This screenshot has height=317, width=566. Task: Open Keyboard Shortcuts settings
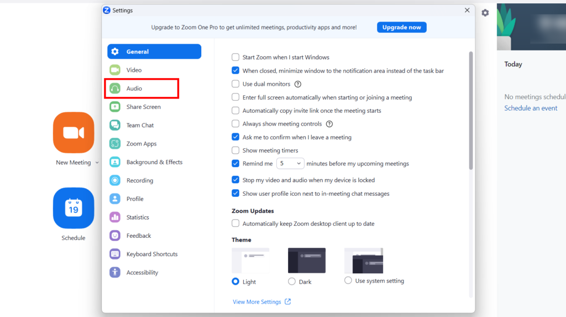154,254
